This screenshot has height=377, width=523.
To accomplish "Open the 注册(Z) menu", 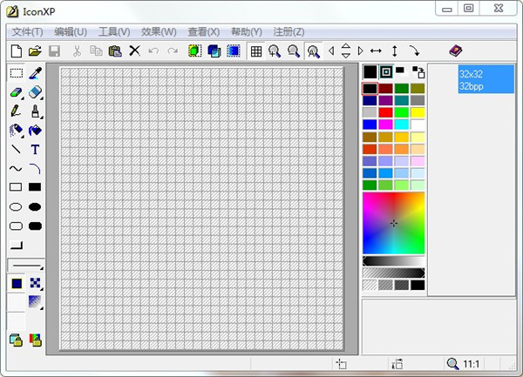I will click(x=289, y=31).
